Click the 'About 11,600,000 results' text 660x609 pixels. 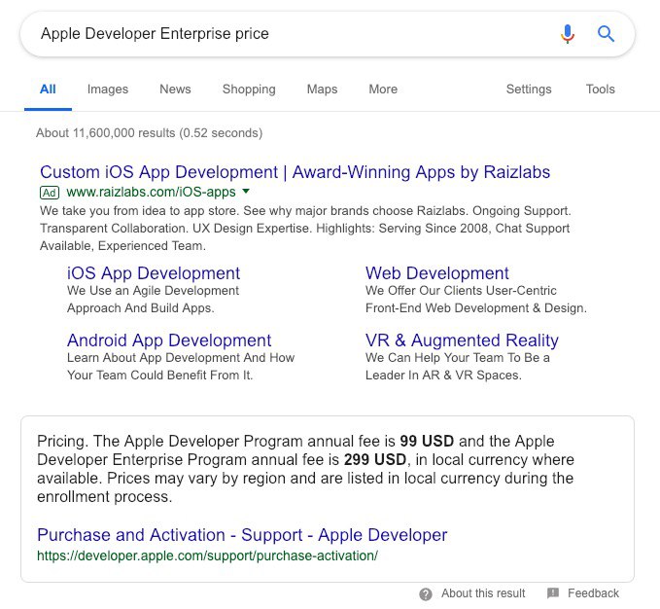(x=149, y=133)
